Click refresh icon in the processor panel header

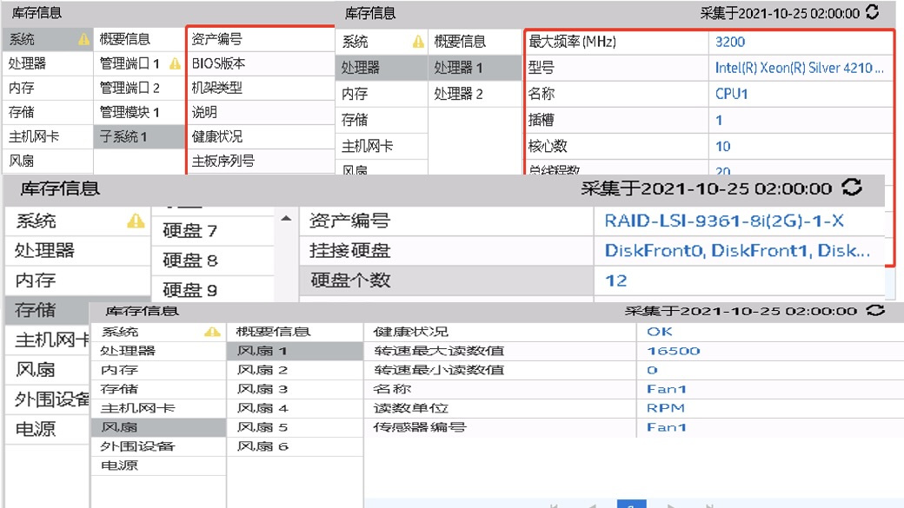click(873, 13)
